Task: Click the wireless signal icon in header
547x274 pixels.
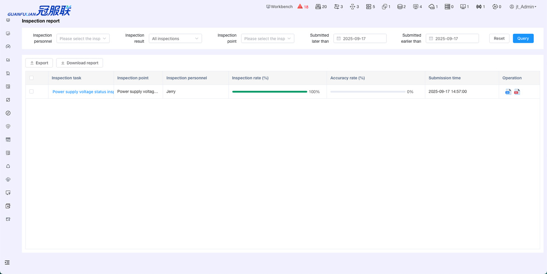Action: coord(479,7)
